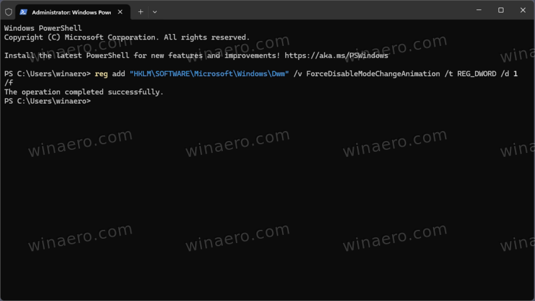This screenshot has width=535, height=301.
Task: Click the PowerShell icon on the tab
Action: pyautogui.click(x=23, y=11)
